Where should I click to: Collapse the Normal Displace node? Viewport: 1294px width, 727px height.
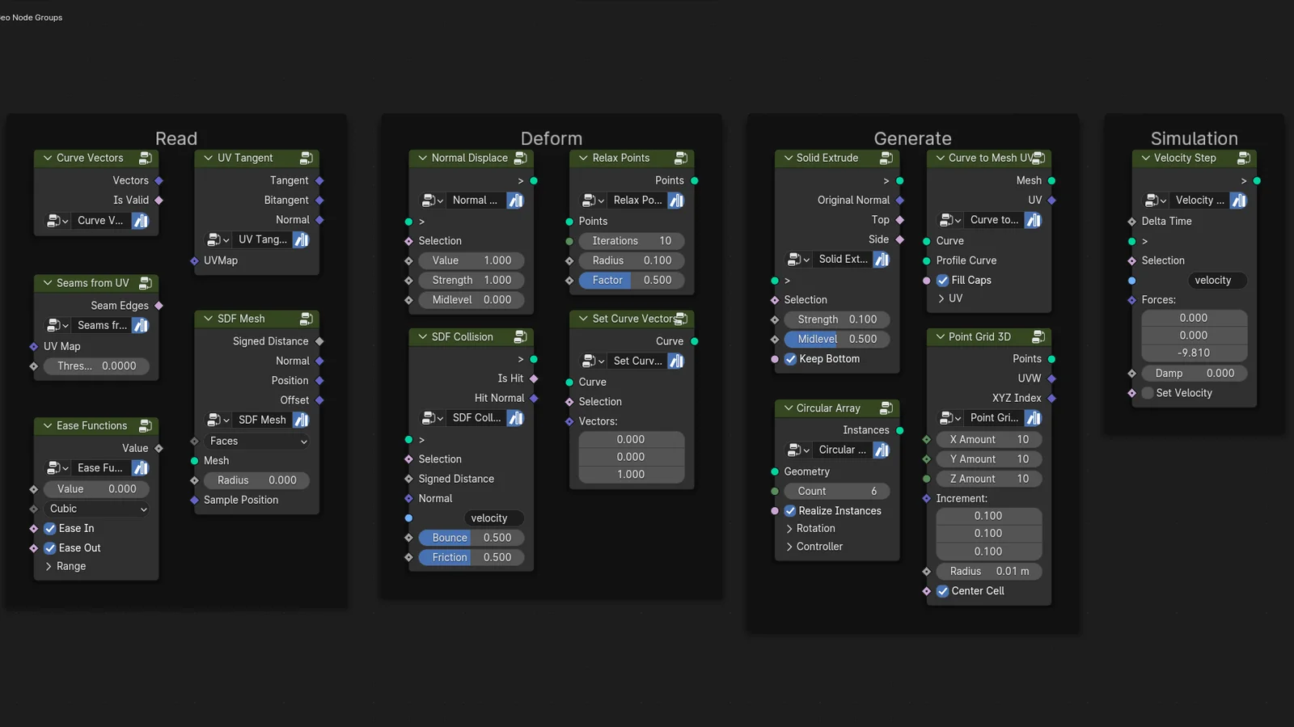pyautogui.click(x=422, y=159)
